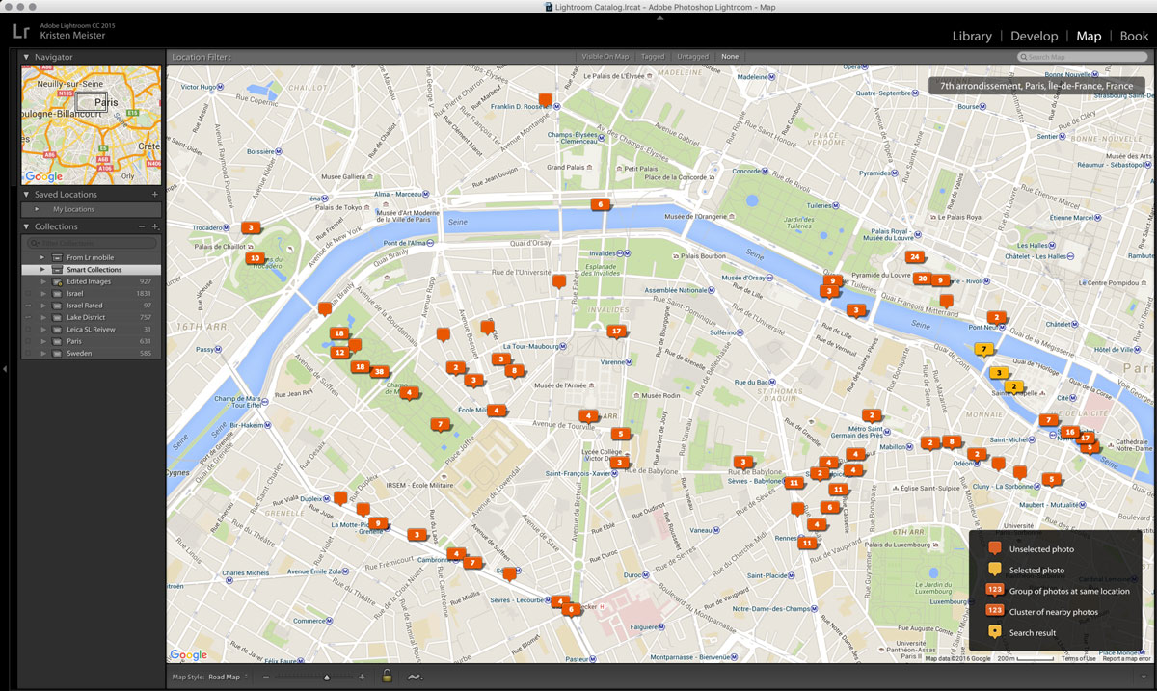
Task: Click the minus icon in Collections header
Action: [142, 226]
